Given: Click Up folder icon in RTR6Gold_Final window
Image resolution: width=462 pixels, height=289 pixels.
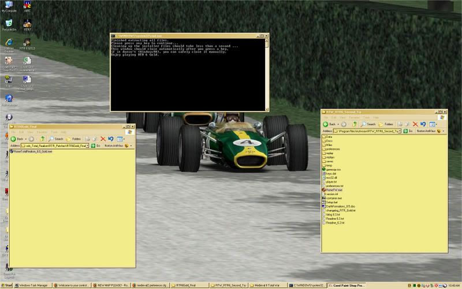Looking at the screenshot, I should click(x=43, y=139).
